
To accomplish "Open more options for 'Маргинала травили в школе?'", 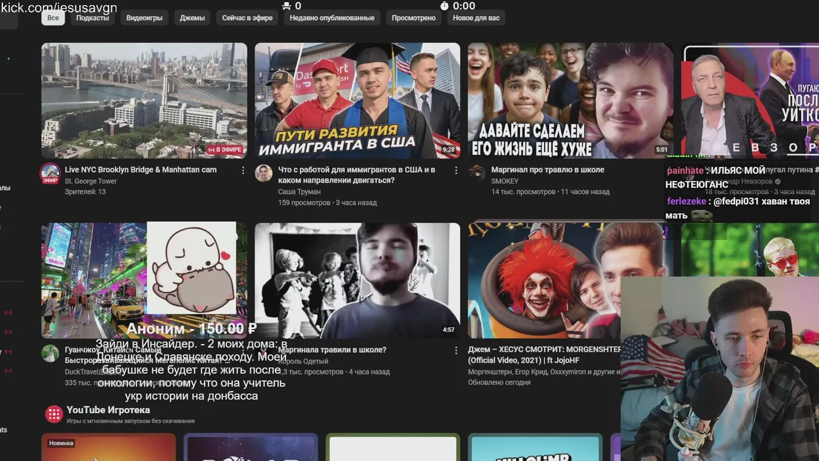I will tap(456, 350).
